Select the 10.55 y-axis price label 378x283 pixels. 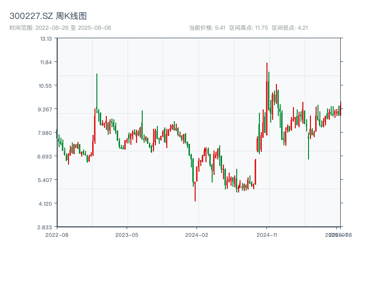pos(46,86)
